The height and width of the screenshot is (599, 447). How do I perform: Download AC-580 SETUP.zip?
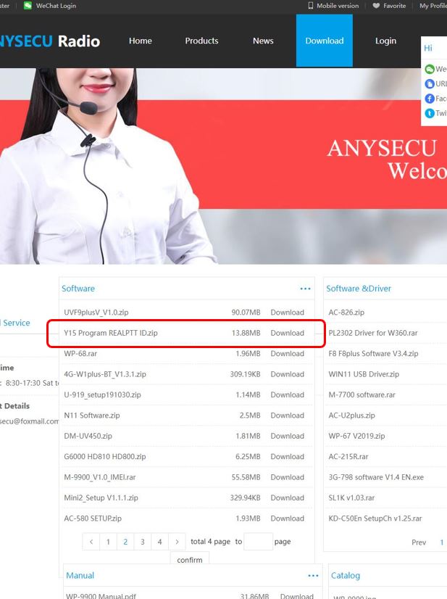click(287, 519)
